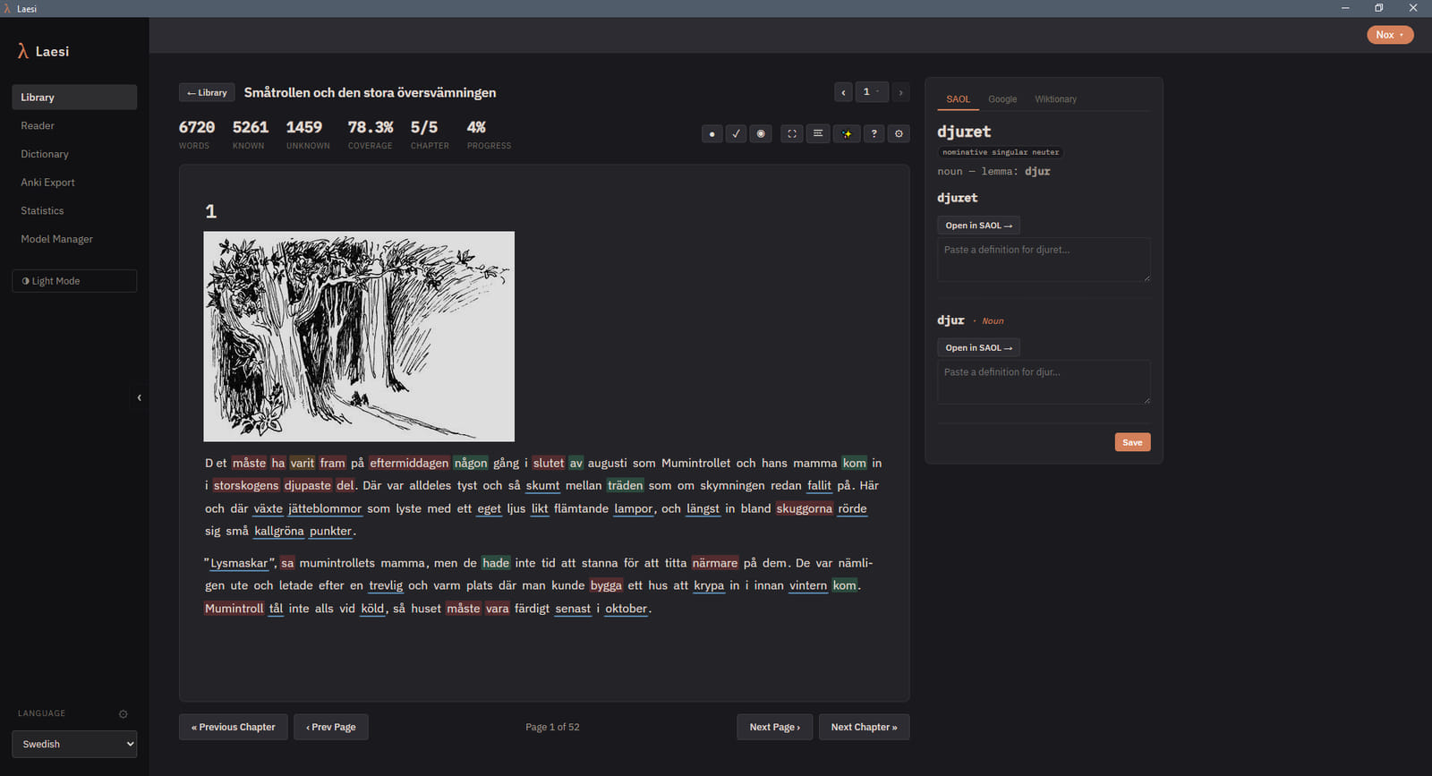Click the Previous Chapter button

[234, 728]
